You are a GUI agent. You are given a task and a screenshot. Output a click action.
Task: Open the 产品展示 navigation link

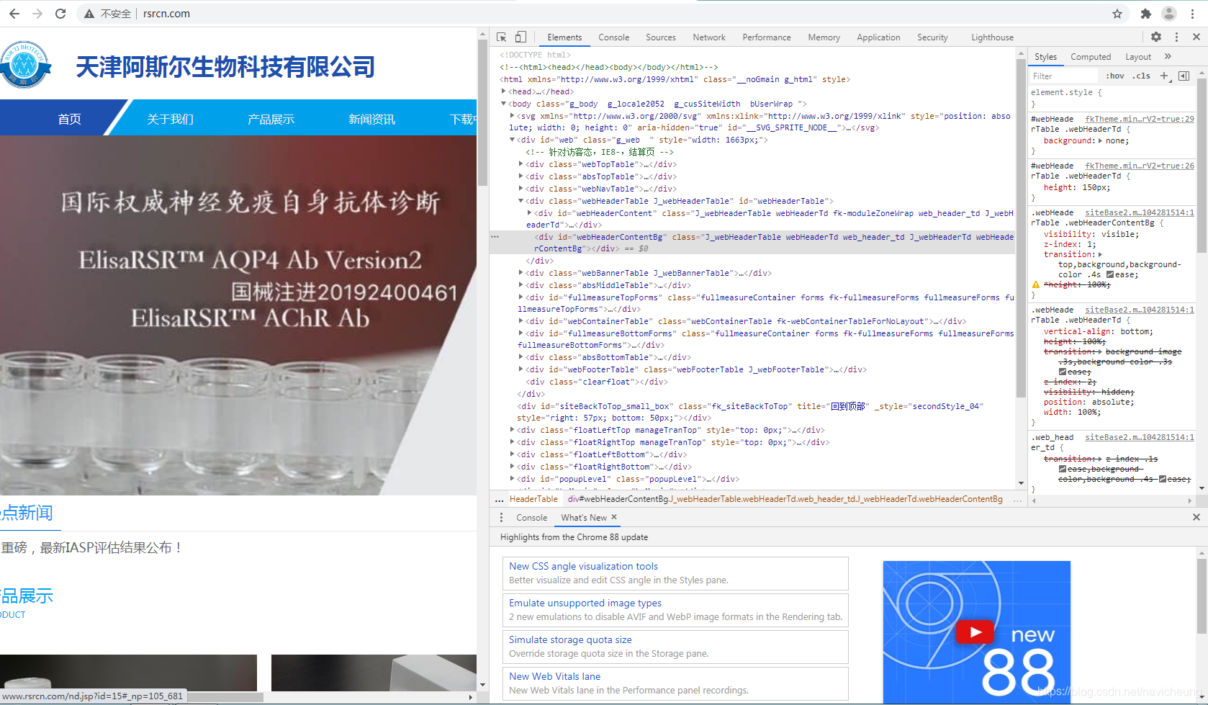(x=271, y=119)
